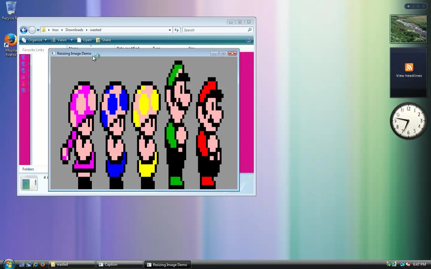Open the Windows Start menu orb
Image resolution: width=431 pixels, height=269 pixels.
click(x=8, y=264)
